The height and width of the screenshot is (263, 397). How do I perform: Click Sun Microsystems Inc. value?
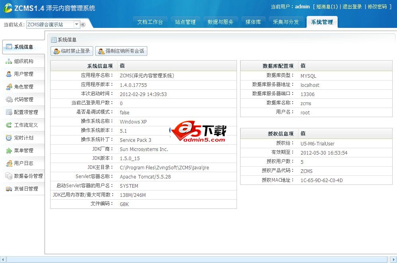pos(144,149)
